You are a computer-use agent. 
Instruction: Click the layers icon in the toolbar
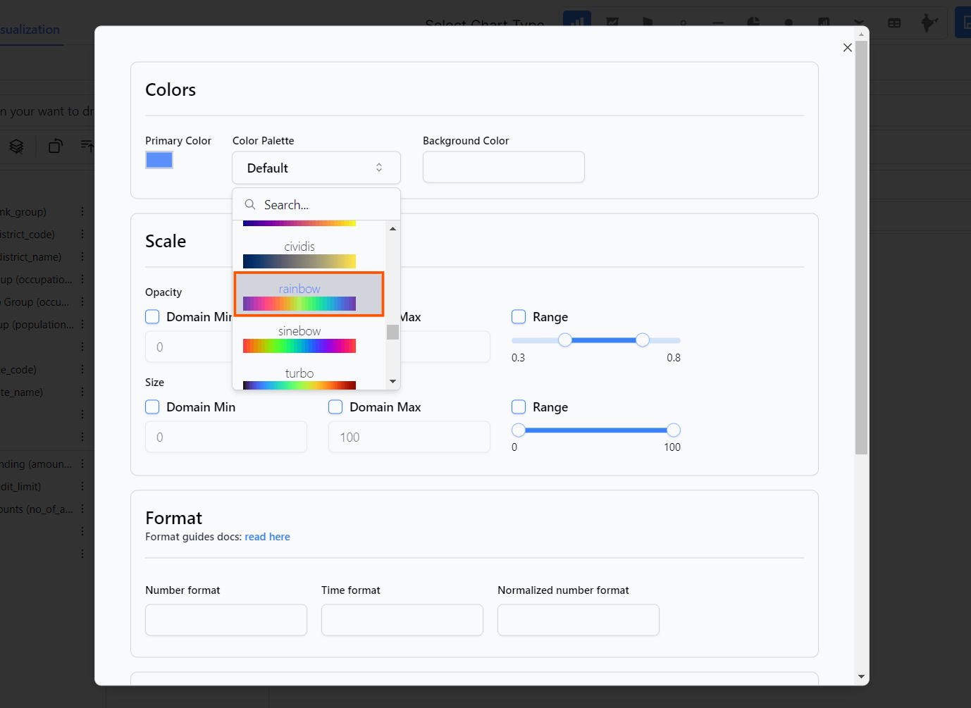pyautogui.click(x=16, y=146)
